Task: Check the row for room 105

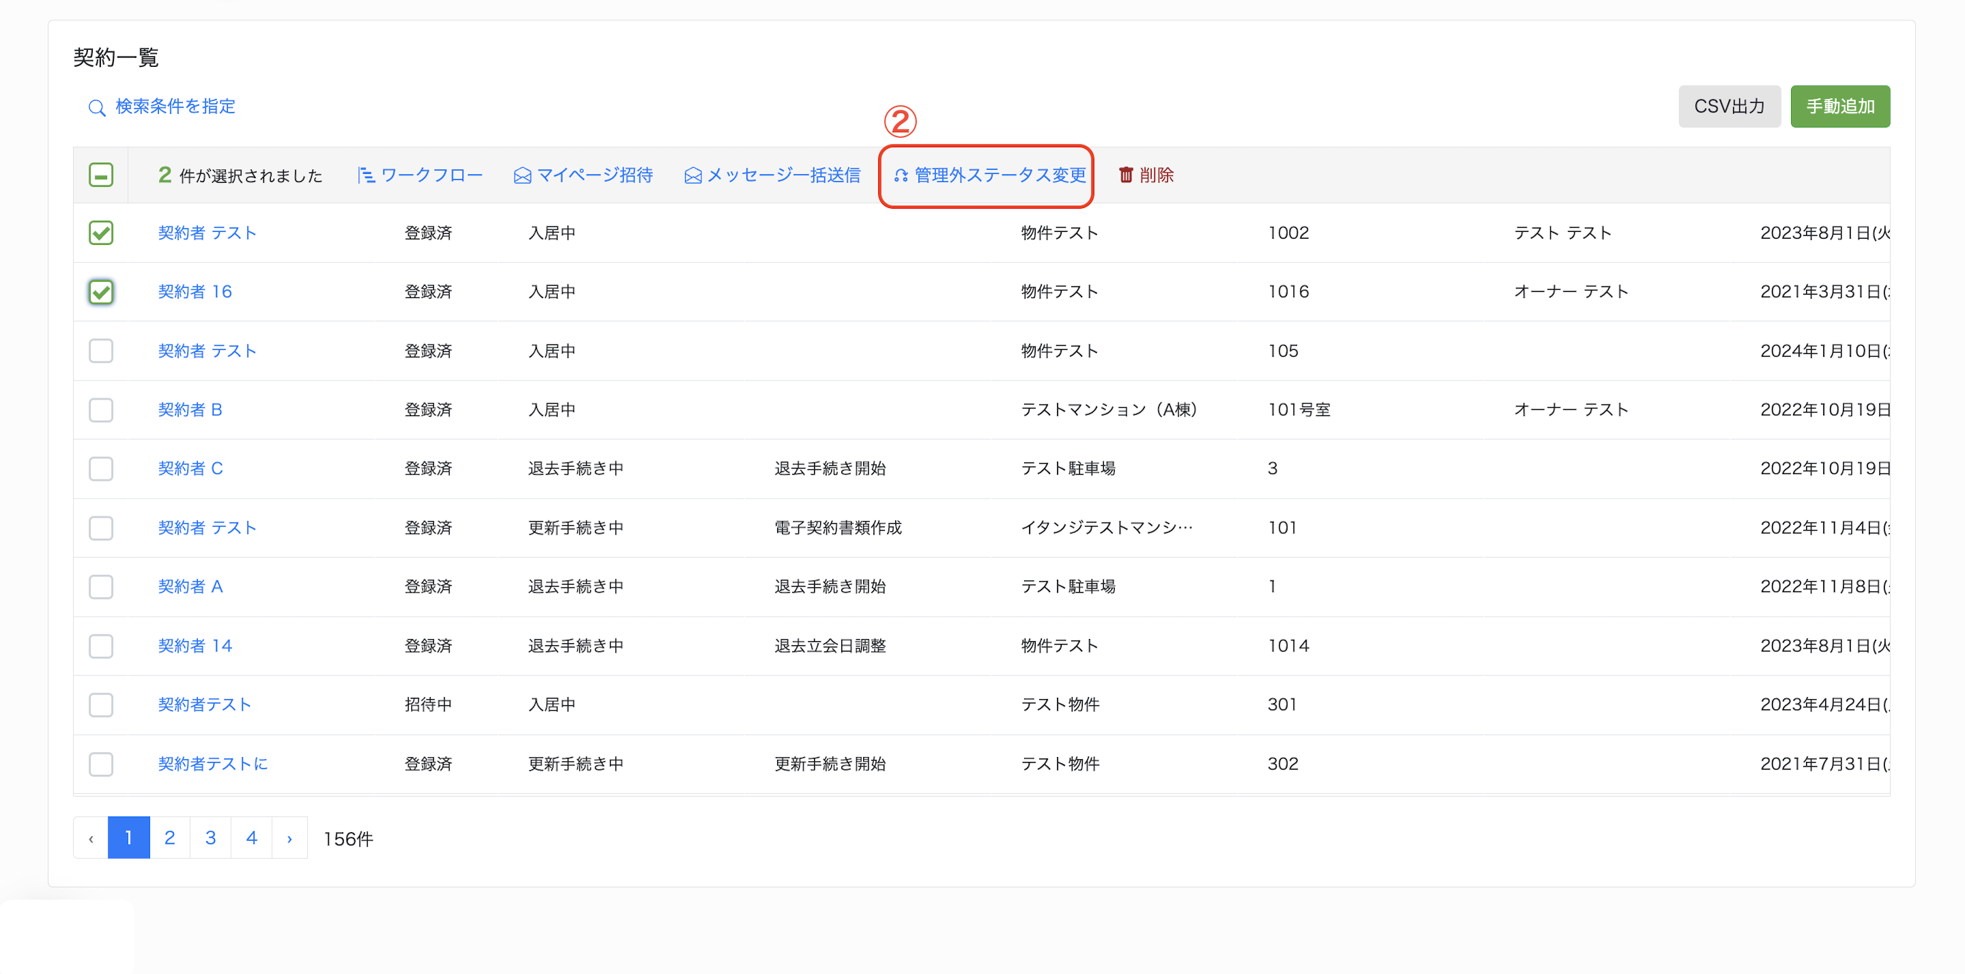Action: (x=101, y=351)
